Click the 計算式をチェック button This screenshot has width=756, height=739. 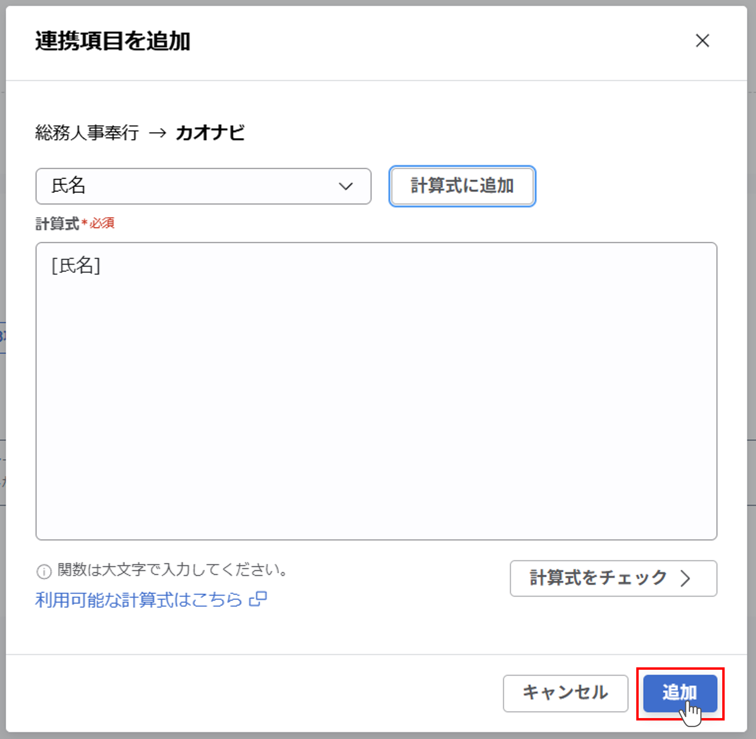point(613,578)
